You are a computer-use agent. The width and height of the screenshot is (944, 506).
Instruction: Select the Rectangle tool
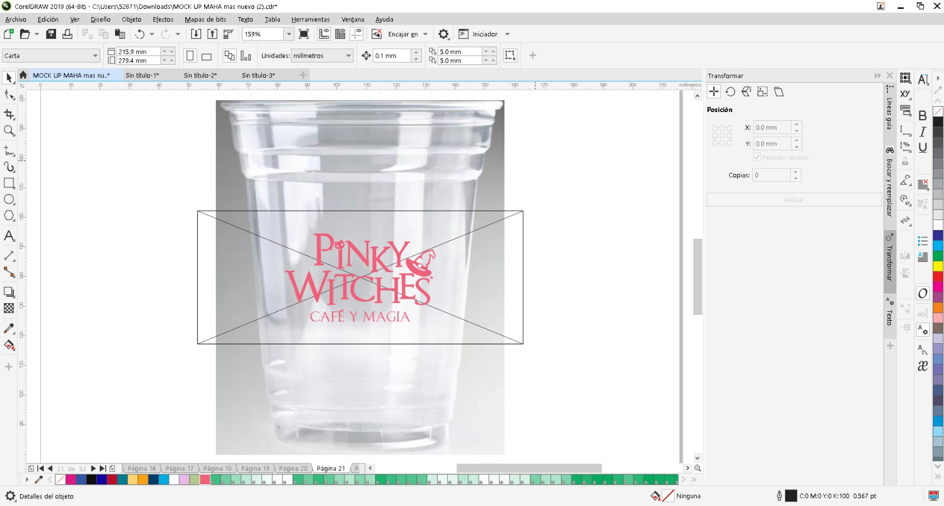[9, 183]
